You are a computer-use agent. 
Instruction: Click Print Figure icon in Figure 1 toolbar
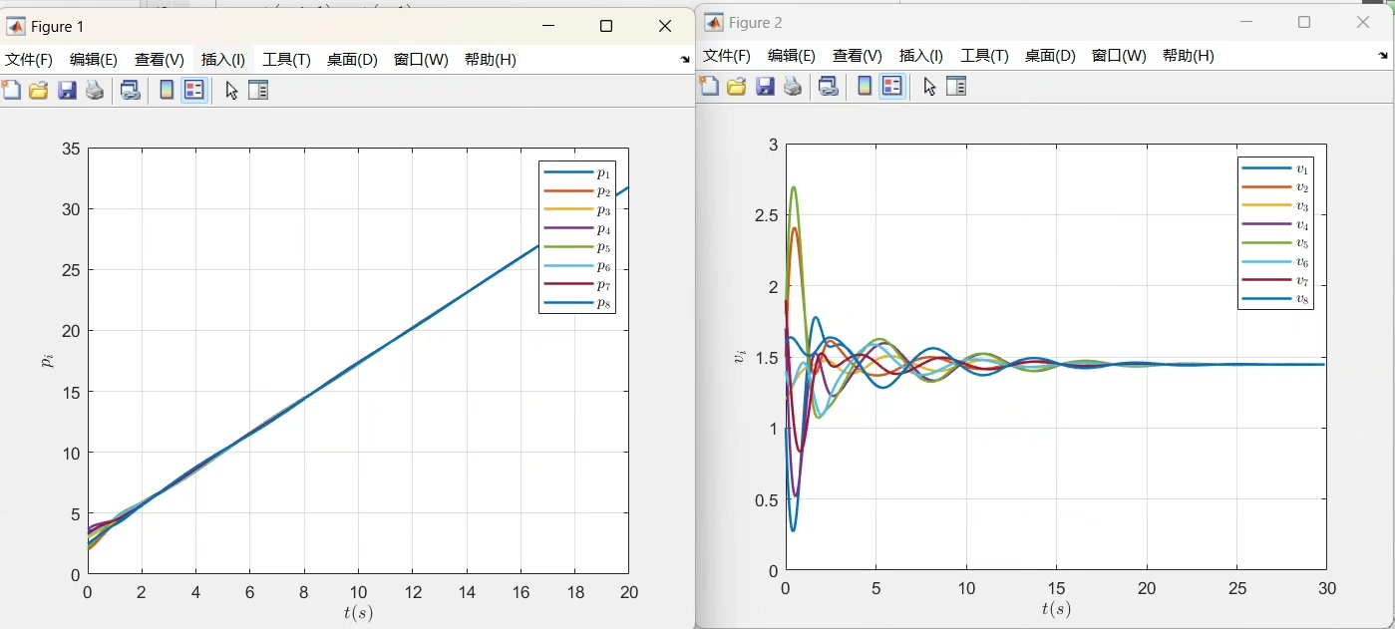point(95,91)
